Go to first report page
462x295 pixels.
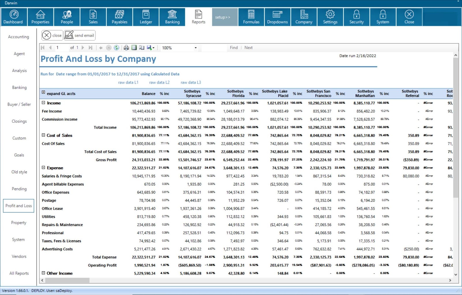43,48
